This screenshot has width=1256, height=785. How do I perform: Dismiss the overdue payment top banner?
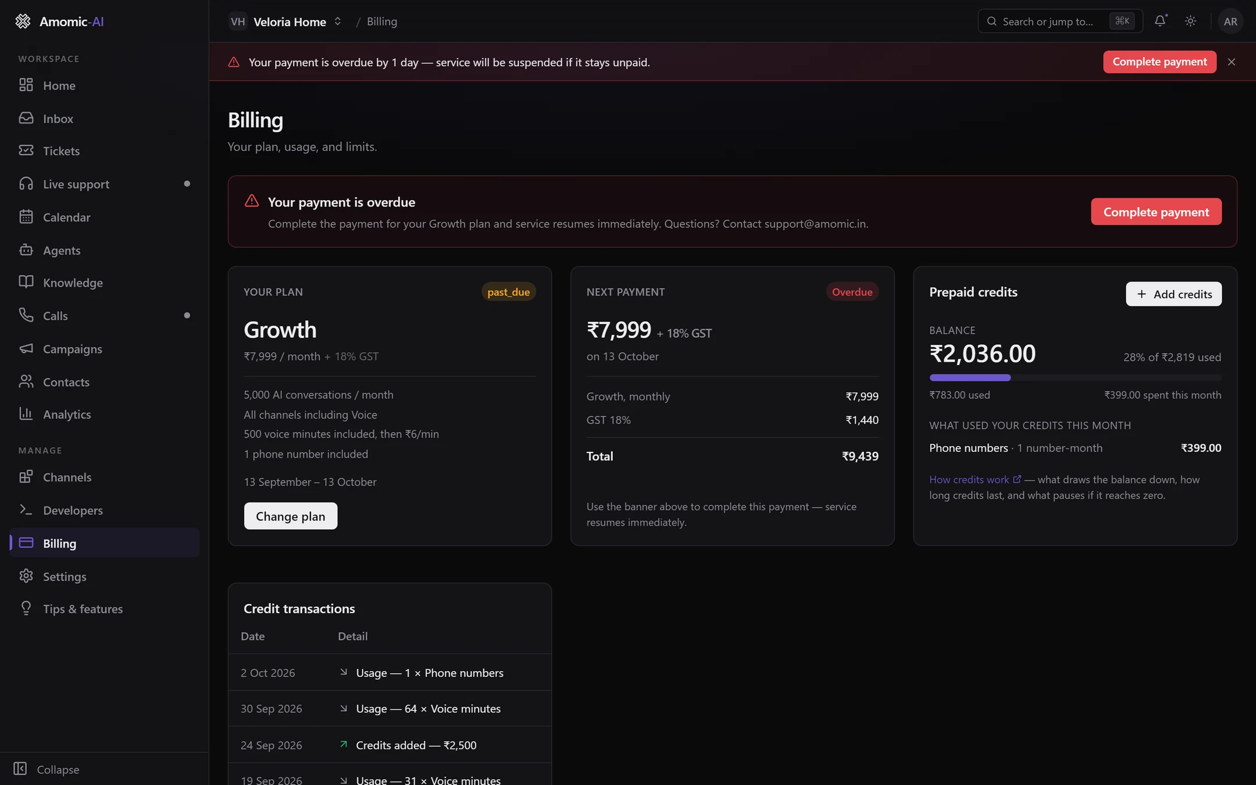pos(1232,62)
